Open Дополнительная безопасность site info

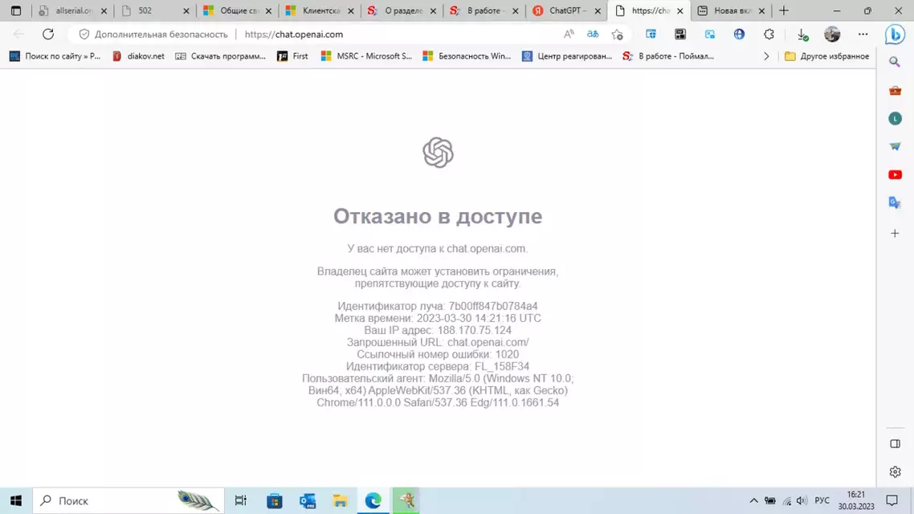click(153, 35)
